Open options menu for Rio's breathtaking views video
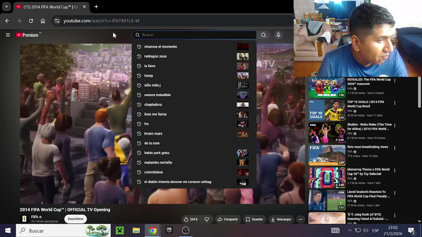Image resolution: width=422 pixels, height=237 pixels. [x=395, y=148]
